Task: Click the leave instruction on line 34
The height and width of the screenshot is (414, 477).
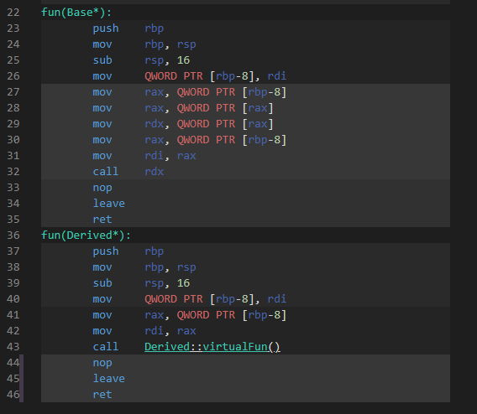Action: (x=108, y=204)
